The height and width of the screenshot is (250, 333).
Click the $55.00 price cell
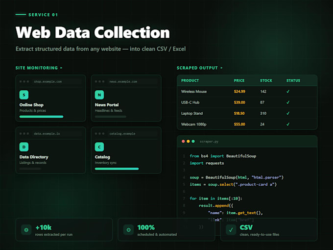pos(239,124)
